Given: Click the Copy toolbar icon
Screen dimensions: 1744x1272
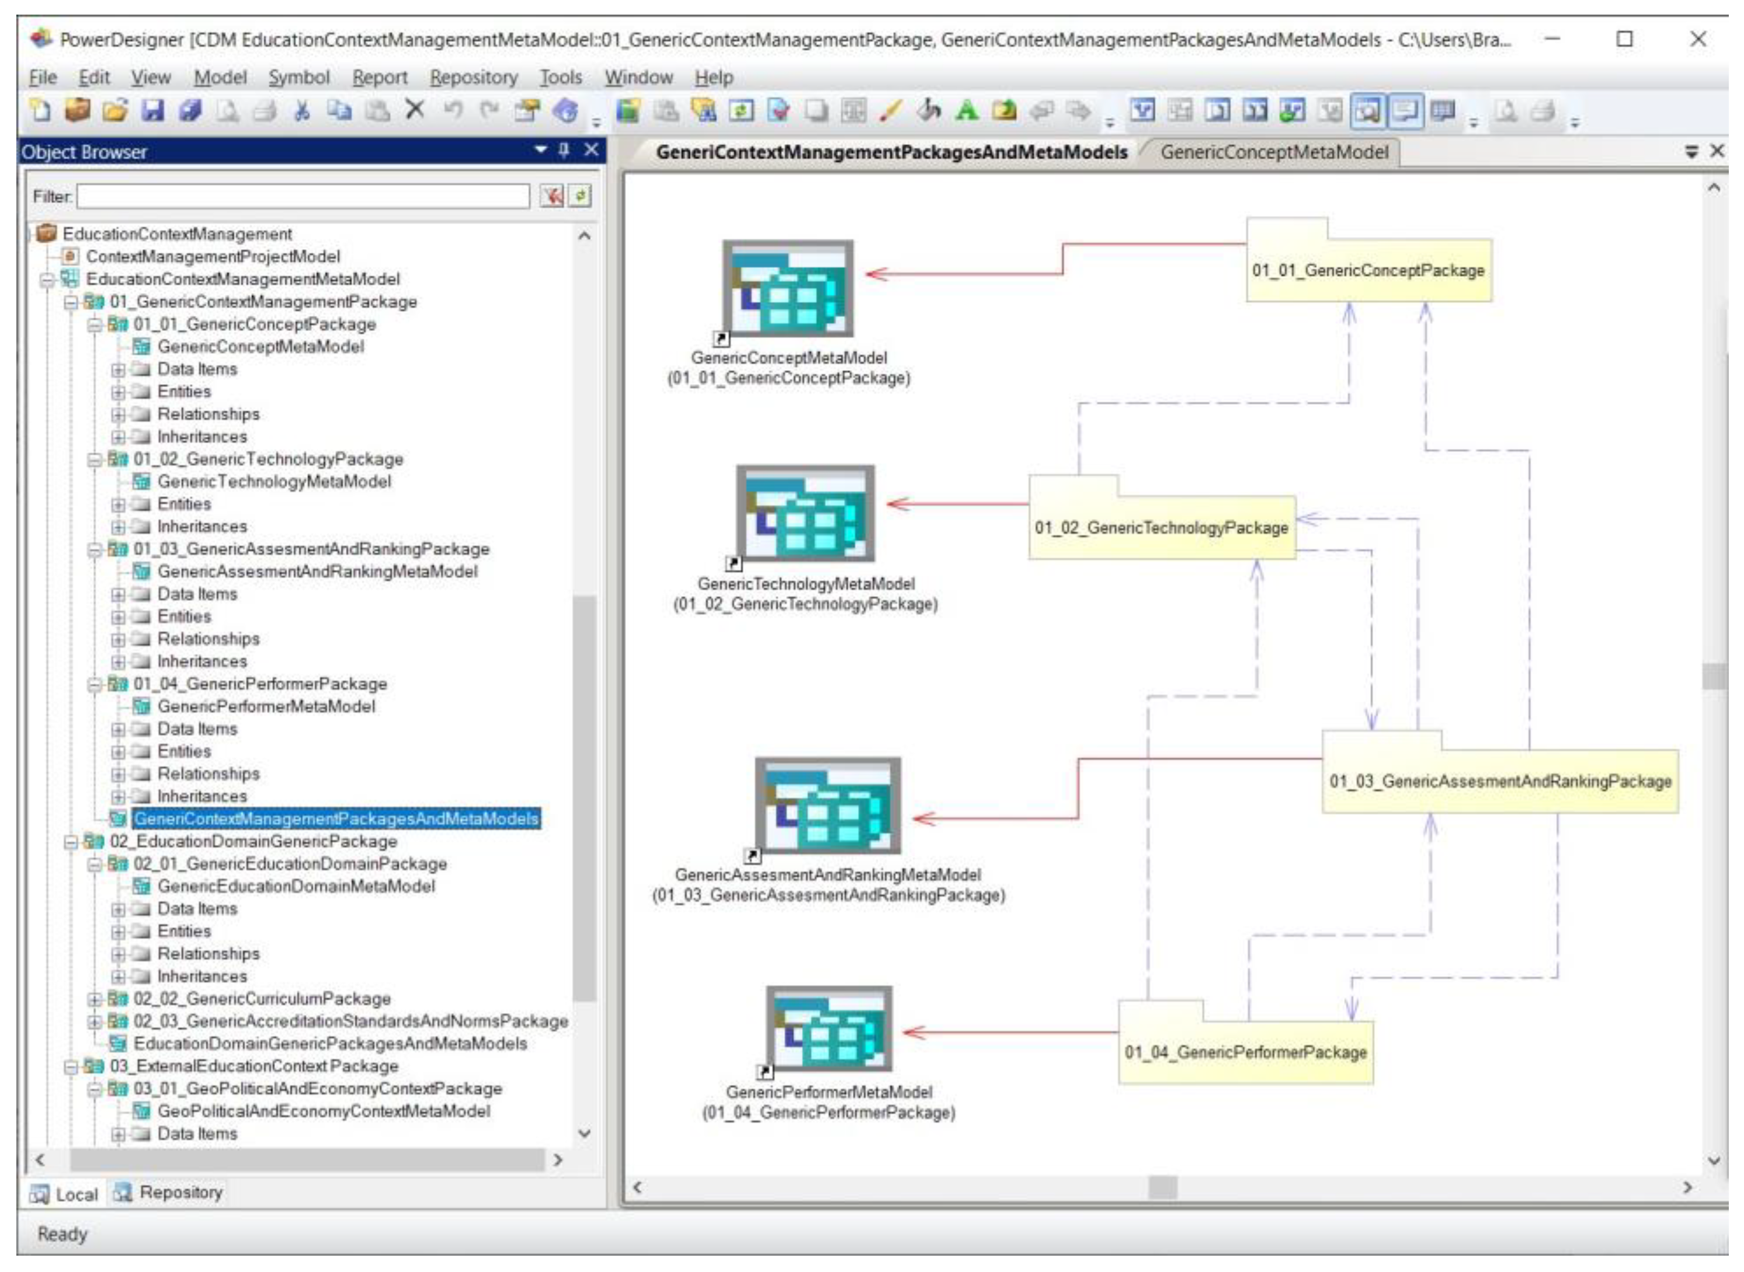Looking at the screenshot, I should pos(339,111).
